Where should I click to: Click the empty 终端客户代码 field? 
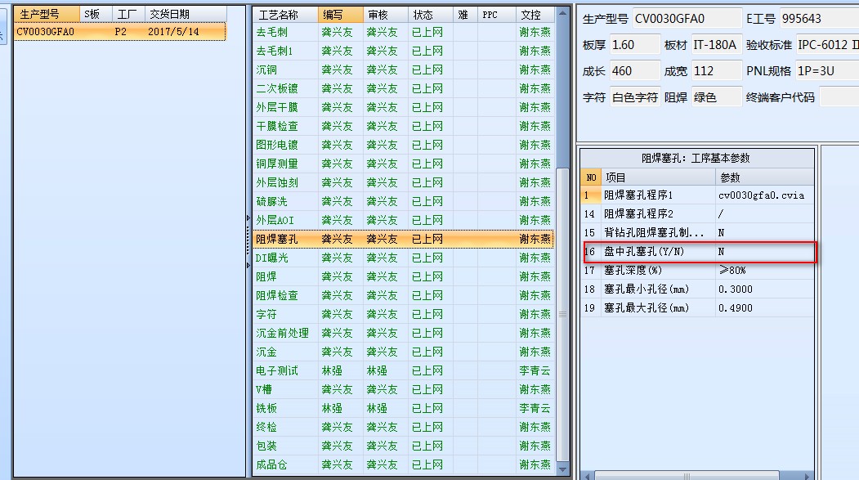pyautogui.click(x=839, y=97)
